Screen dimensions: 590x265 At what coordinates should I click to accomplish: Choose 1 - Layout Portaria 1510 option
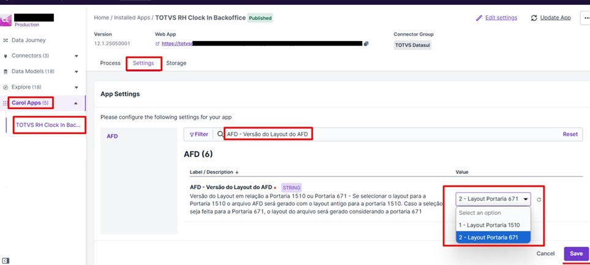click(x=493, y=225)
